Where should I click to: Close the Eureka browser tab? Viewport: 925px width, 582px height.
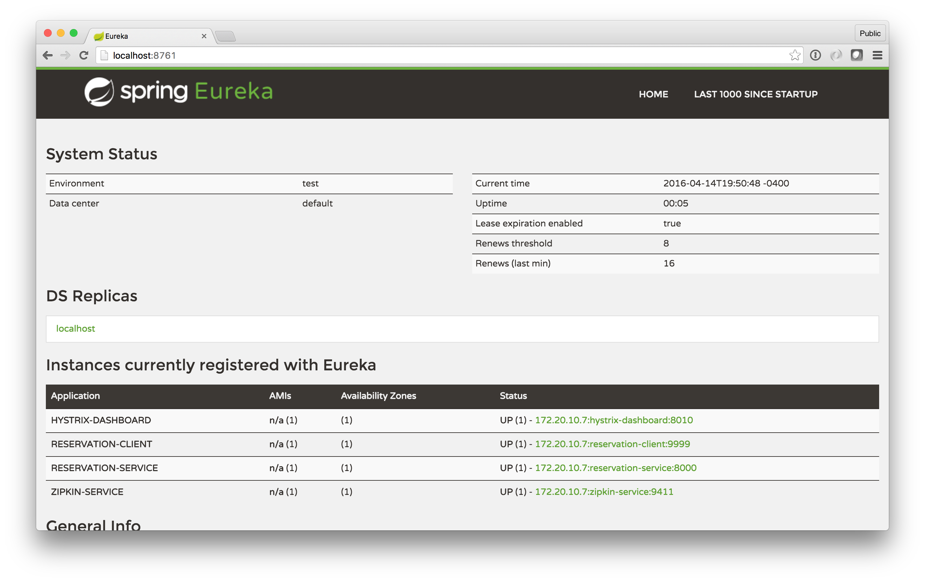coord(204,36)
